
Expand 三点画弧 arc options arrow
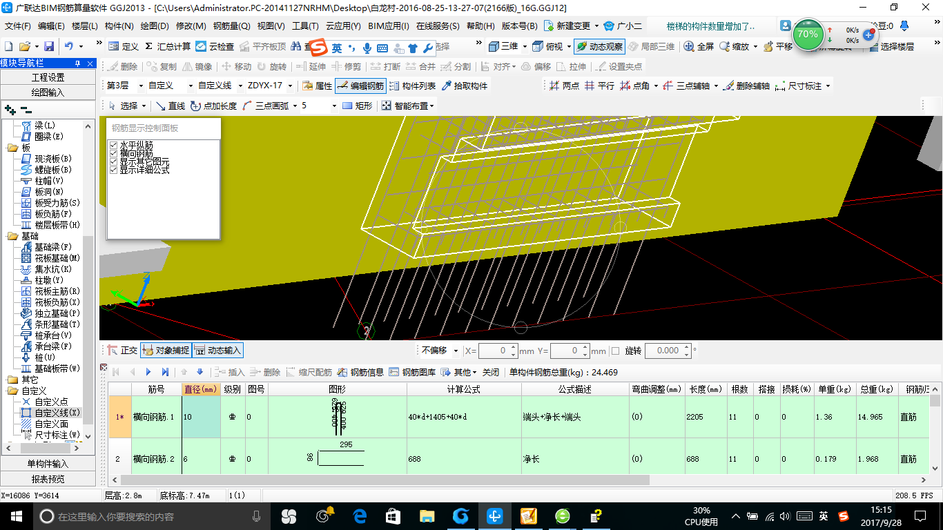295,106
